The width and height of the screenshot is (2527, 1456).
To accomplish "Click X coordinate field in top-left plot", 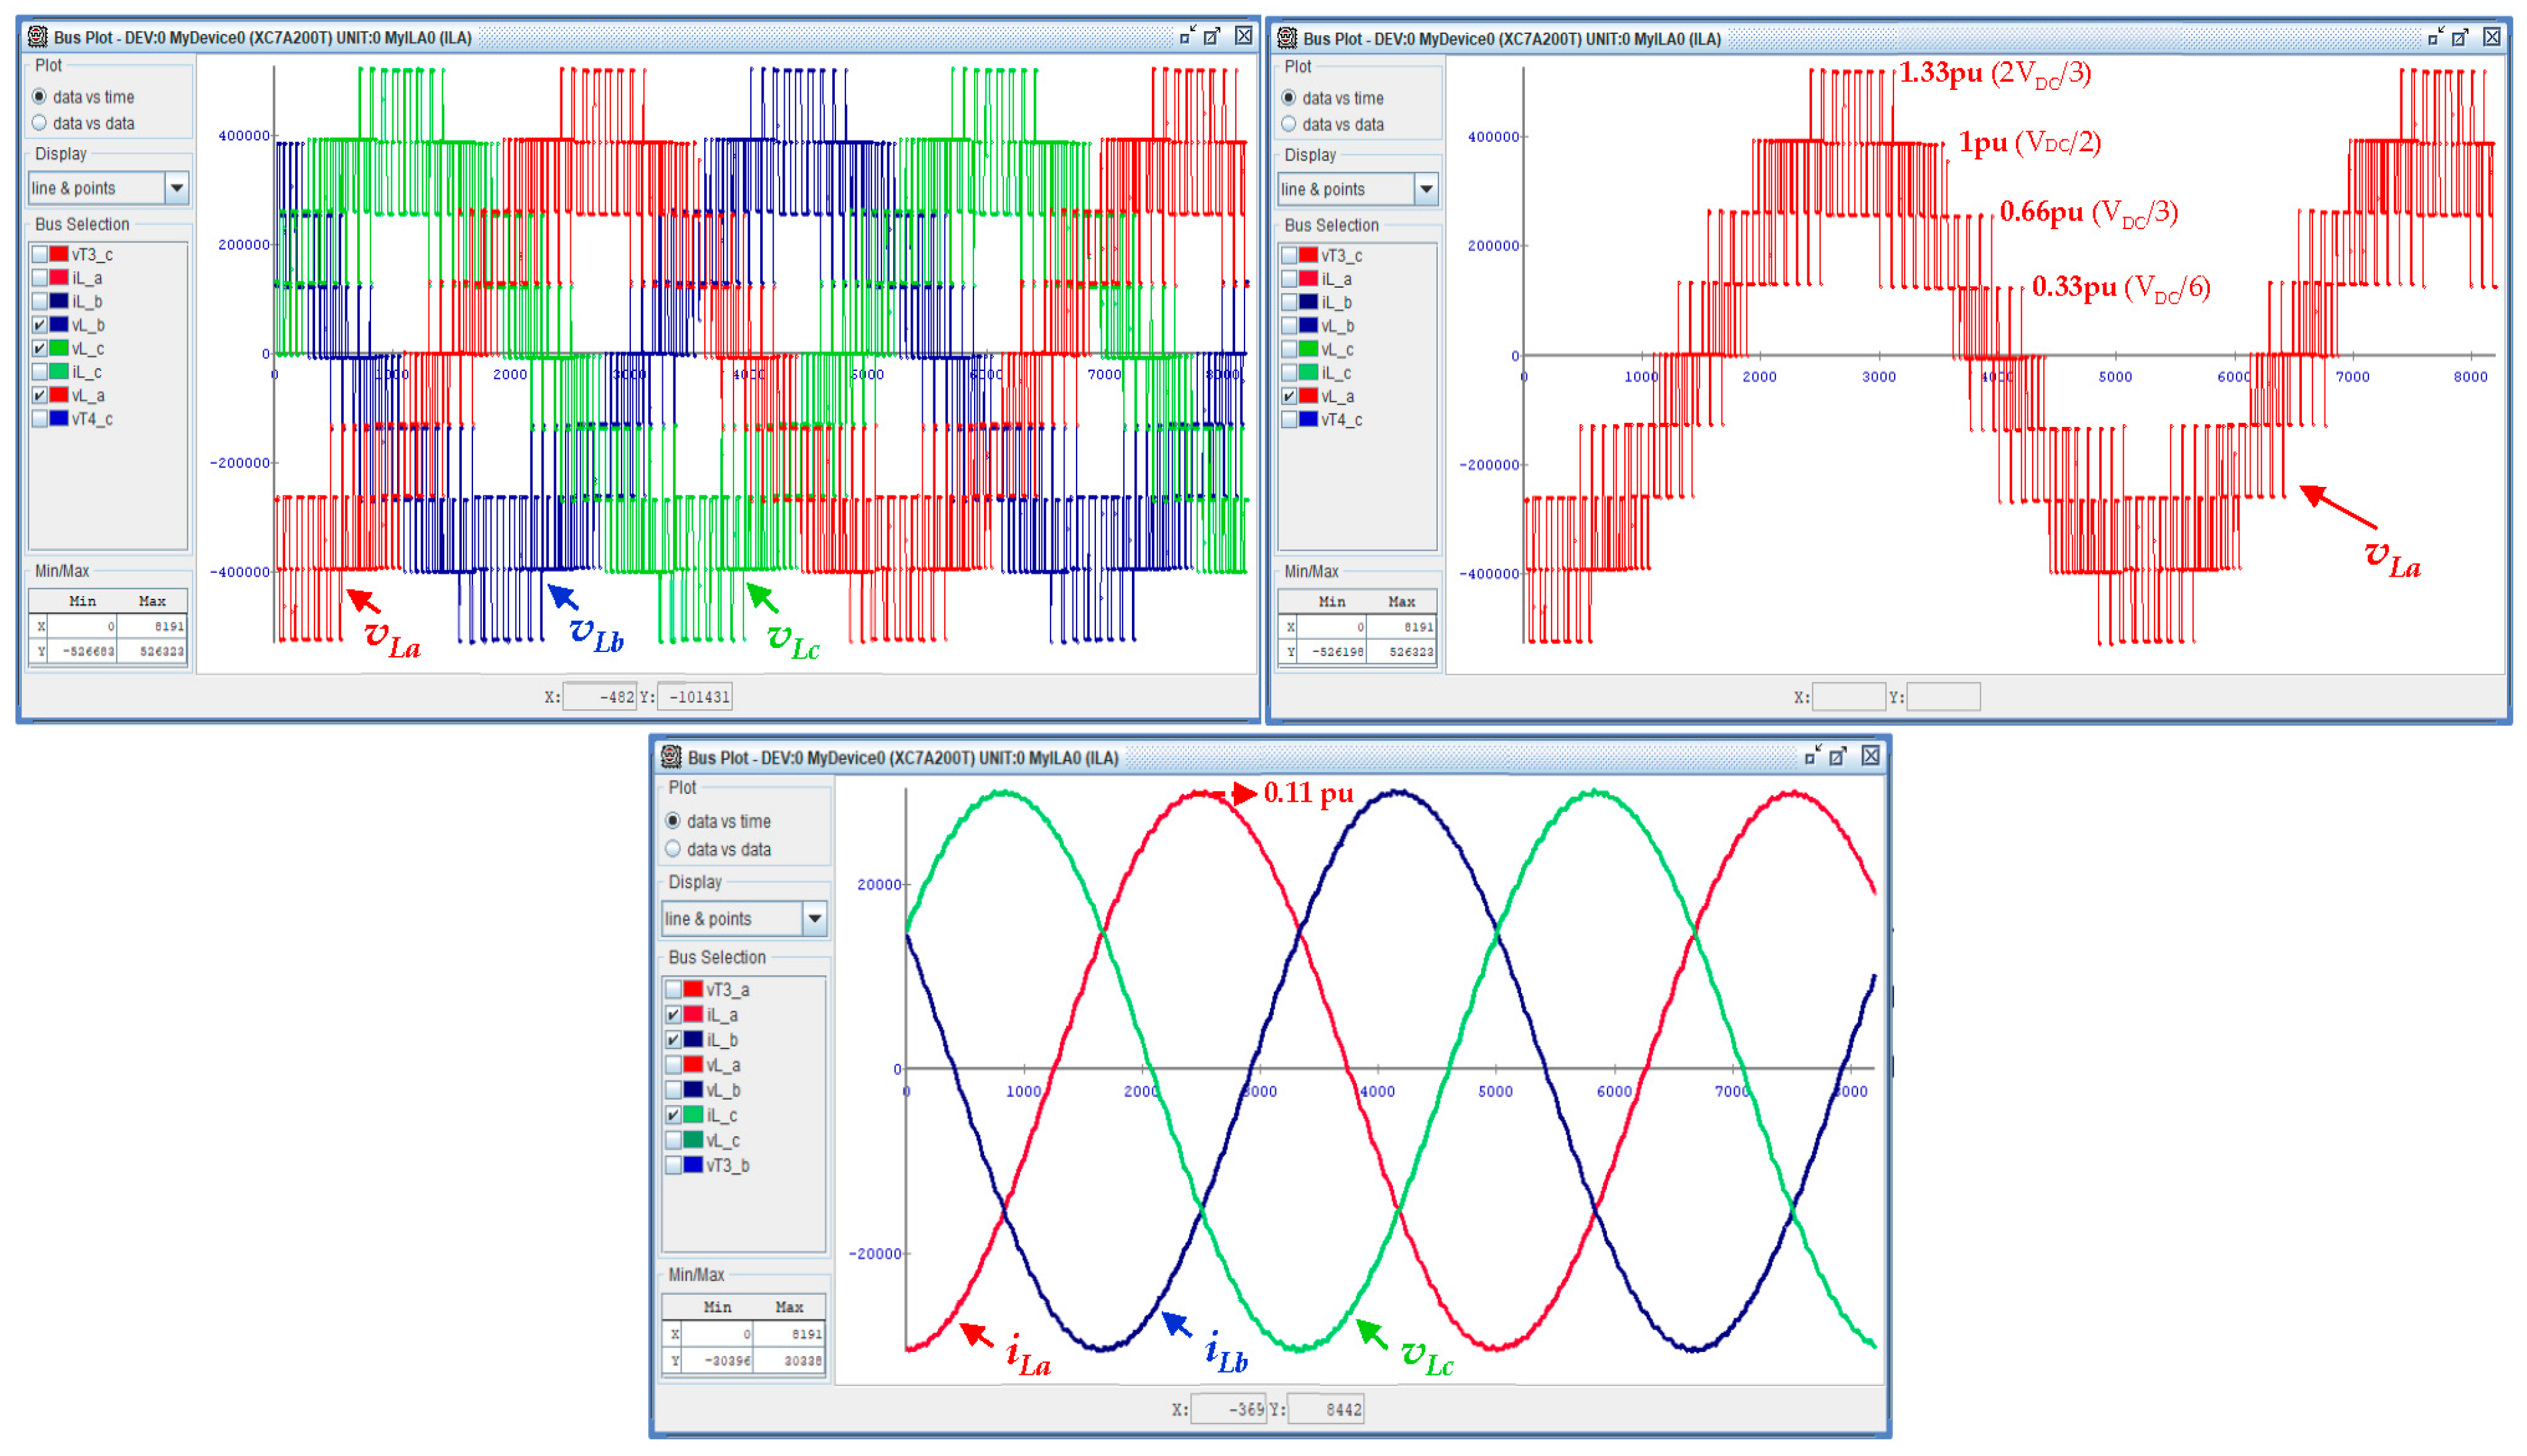I will click(600, 697).
